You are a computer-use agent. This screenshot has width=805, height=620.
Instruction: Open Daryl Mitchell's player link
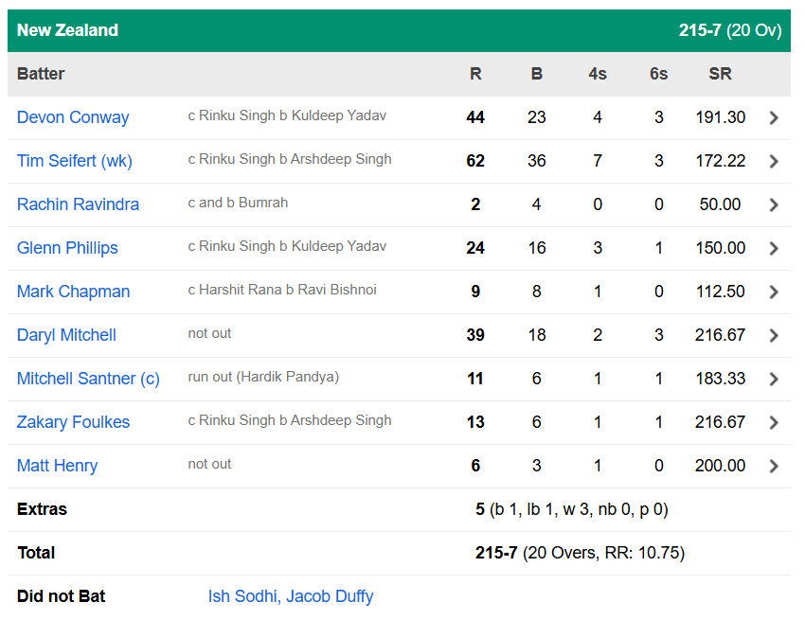click(66, 335)
